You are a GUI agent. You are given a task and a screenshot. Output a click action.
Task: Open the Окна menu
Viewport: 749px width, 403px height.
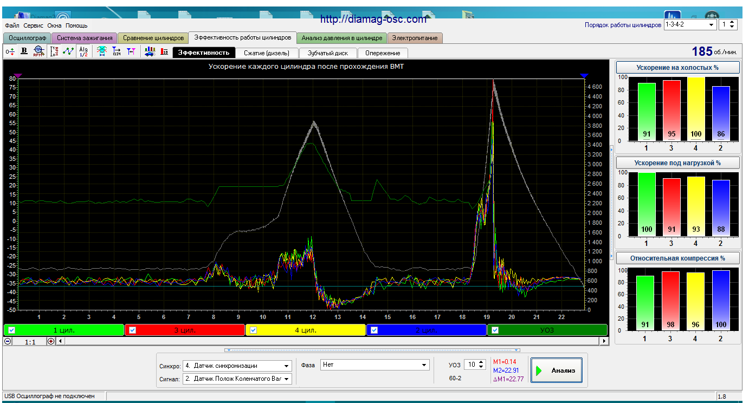pos(54,25)
